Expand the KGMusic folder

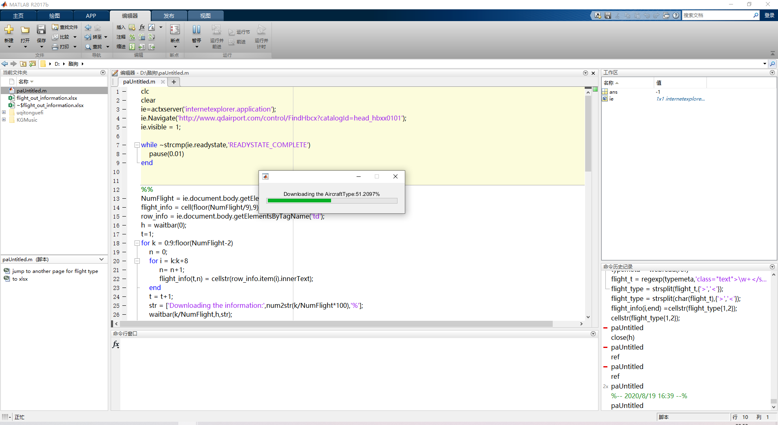click(x=4, y=120)
